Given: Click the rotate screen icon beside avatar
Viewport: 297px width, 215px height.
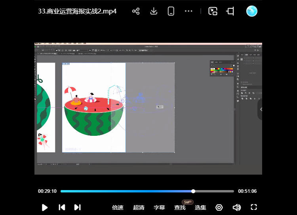Looking at the screenshot, I should (x=230, y=11).
